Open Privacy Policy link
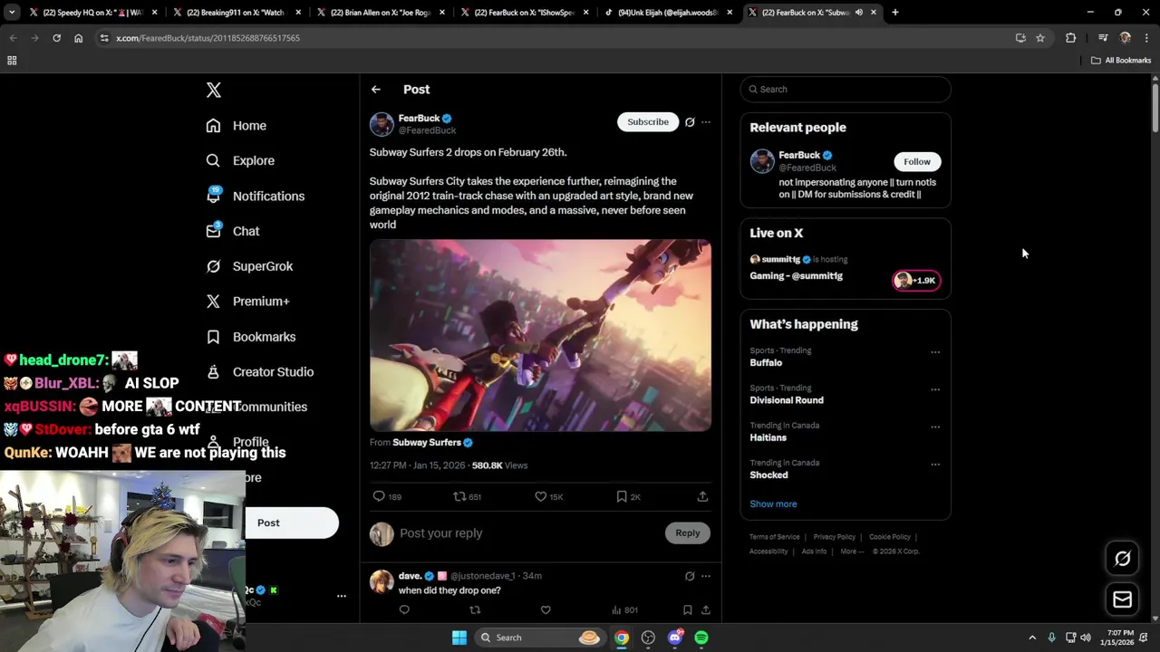This screenshot has width=1160, height=652. pos(835,537)
